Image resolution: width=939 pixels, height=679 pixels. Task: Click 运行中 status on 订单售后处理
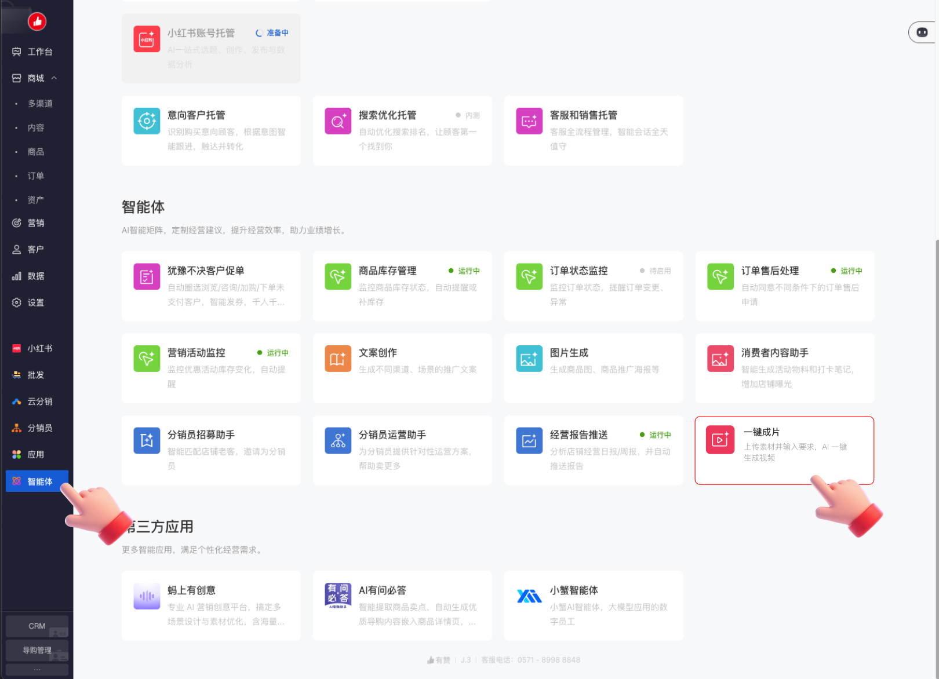coord(847,271)
